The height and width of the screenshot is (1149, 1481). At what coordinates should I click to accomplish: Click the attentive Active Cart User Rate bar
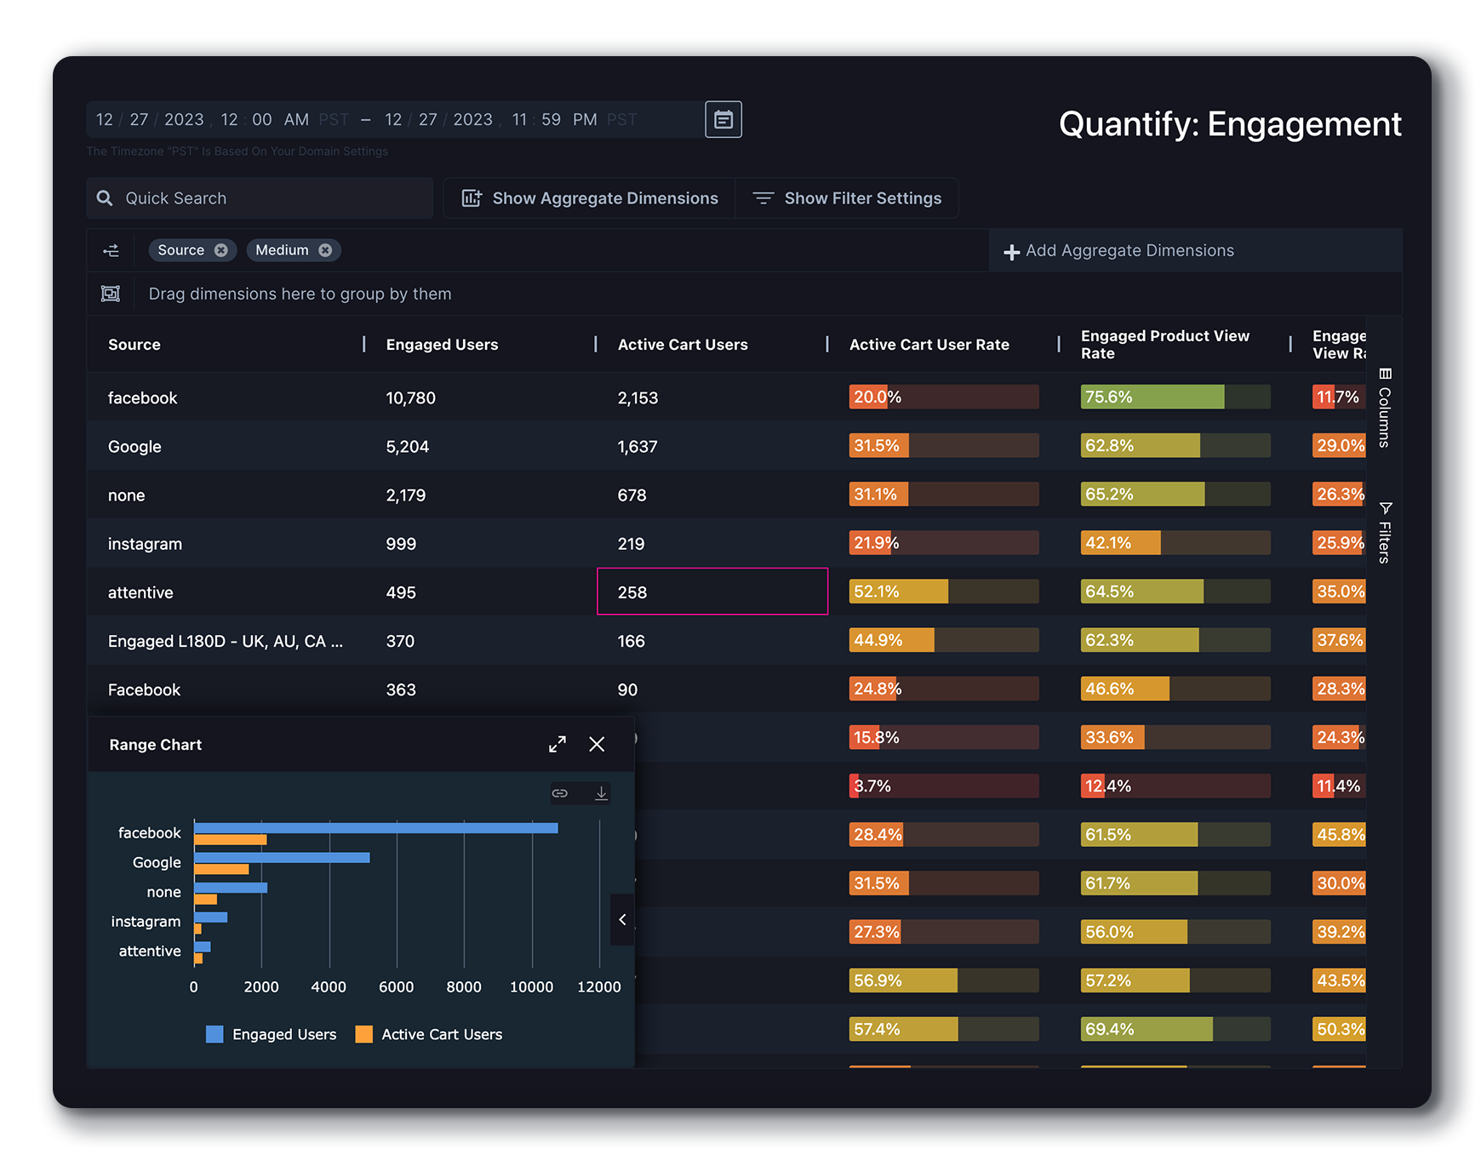click(x=943, y=591)
